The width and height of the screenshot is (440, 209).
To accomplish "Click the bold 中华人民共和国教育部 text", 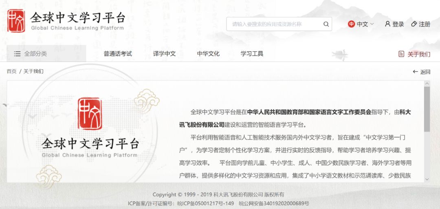I will (x=275, y=112).
